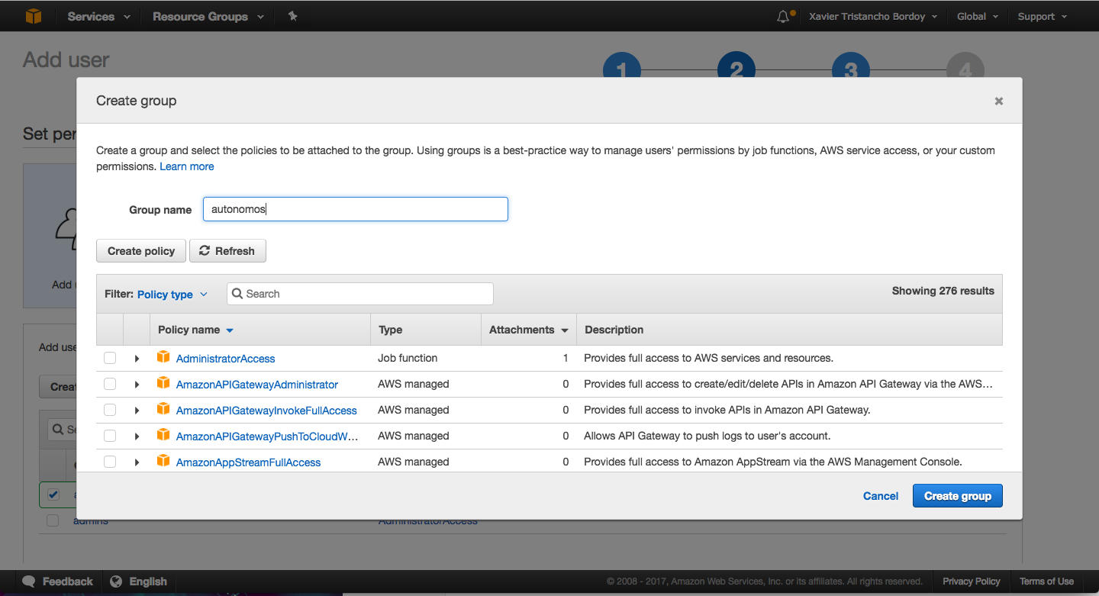The height and width of the screenshot is (596, 1099).
Task: Sort by Attachments column header
Action: (528, 330)
